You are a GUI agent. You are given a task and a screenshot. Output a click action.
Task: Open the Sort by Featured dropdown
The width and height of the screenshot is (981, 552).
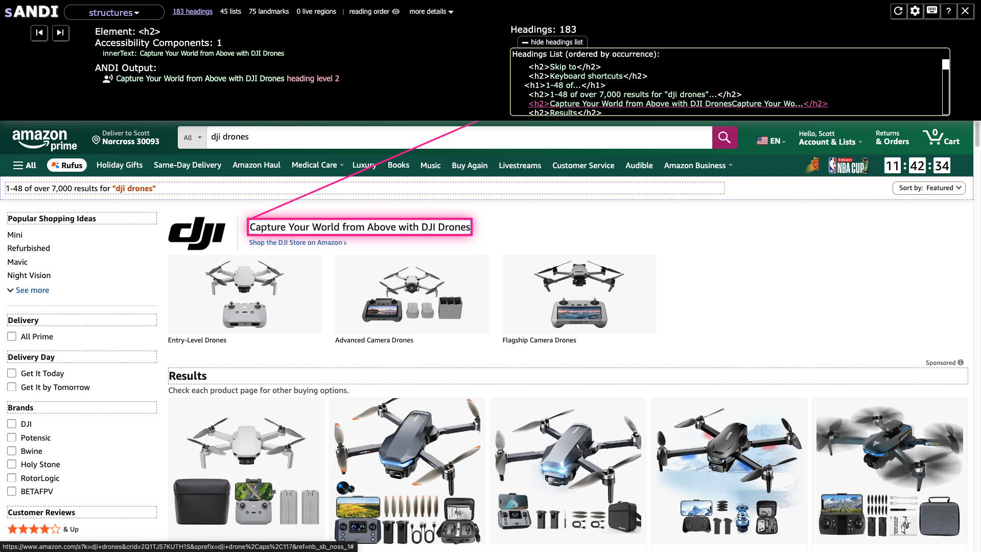(x=929, y=188)
